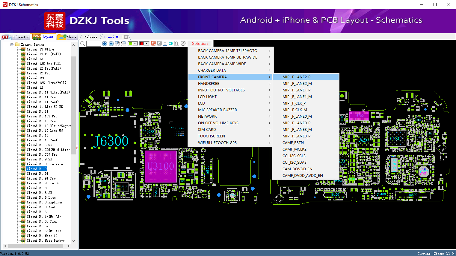Expand BACK CAMERA 16MP ULTRAWIDE submenu
The image size is (456, 256).
(230, 57)
